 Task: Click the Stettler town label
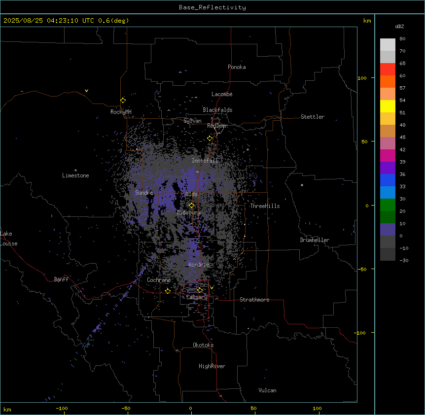click(x=313, y=117)
